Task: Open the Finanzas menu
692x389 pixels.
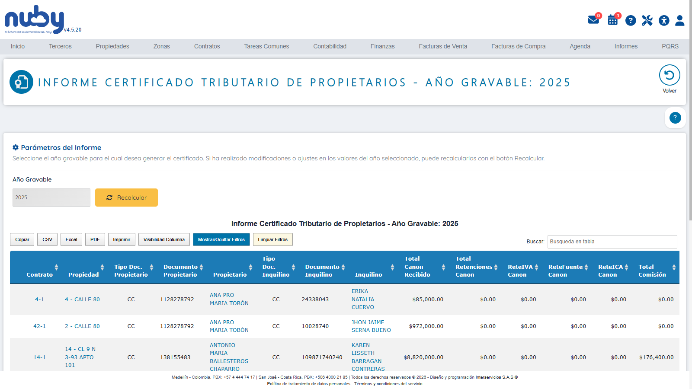Action: click(383, 46)
